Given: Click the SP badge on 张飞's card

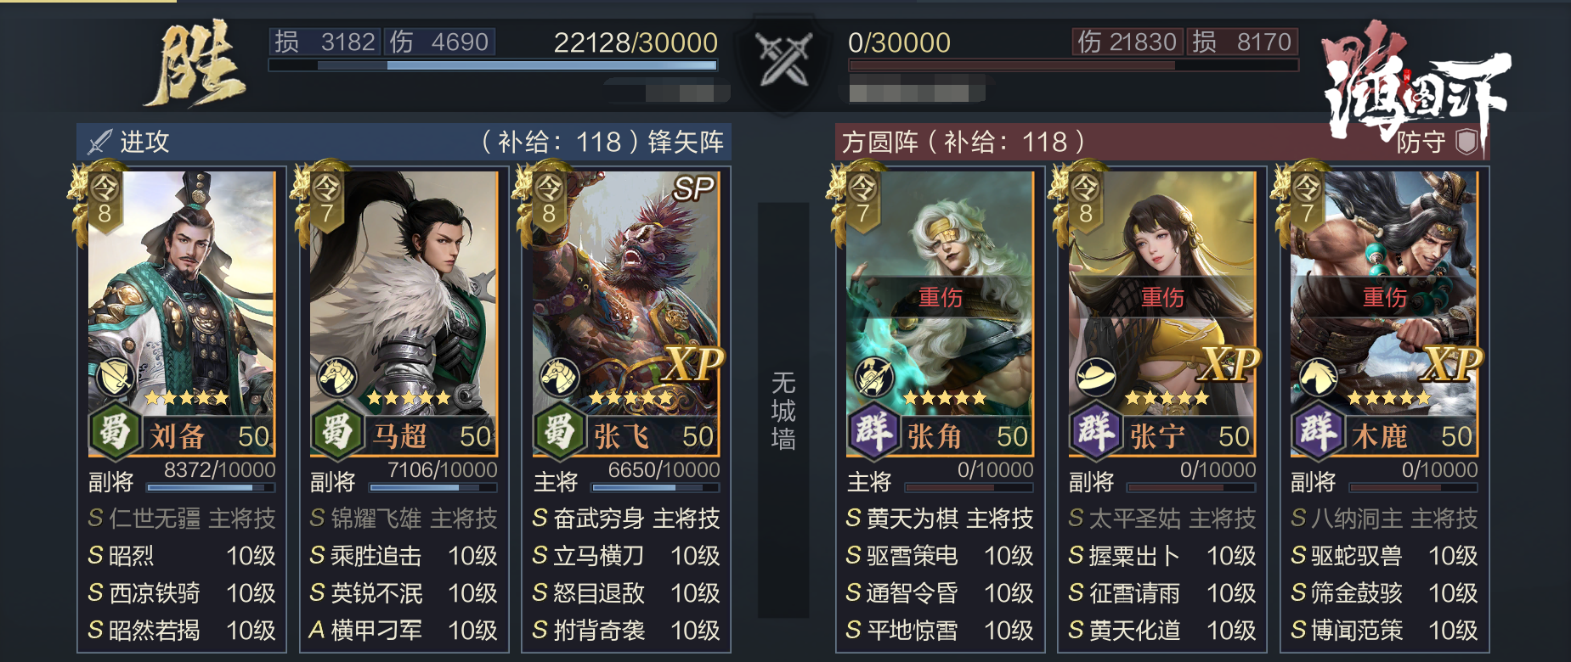Looking at the screenshot, I should pyautogui.click(x=693, y=188).
